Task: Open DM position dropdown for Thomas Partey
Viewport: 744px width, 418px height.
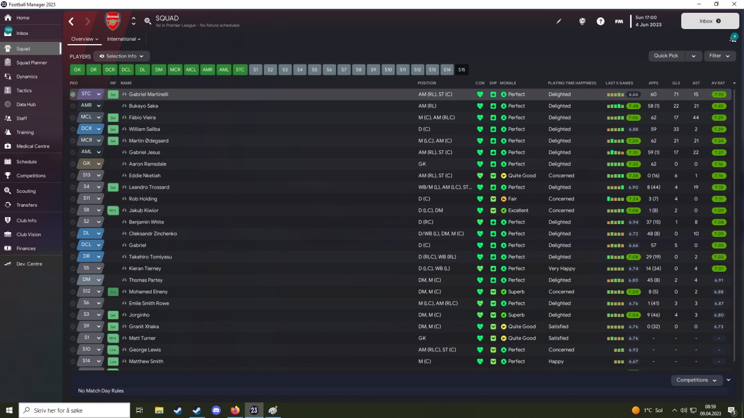Action: click(x=90, y=280)
